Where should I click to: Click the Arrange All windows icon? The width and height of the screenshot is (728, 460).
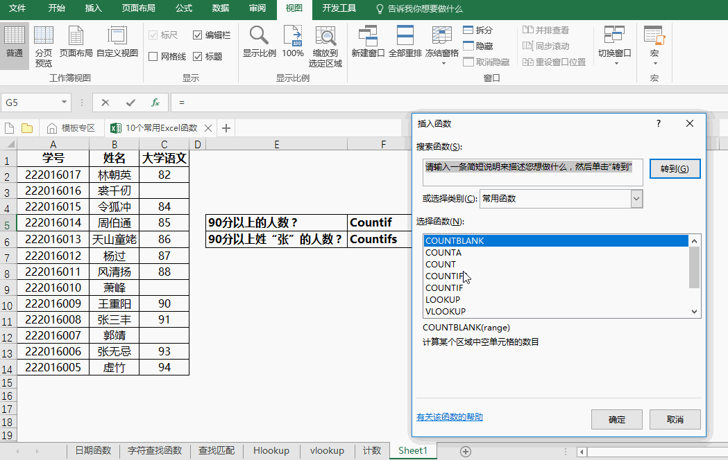[x=405, y=36]
